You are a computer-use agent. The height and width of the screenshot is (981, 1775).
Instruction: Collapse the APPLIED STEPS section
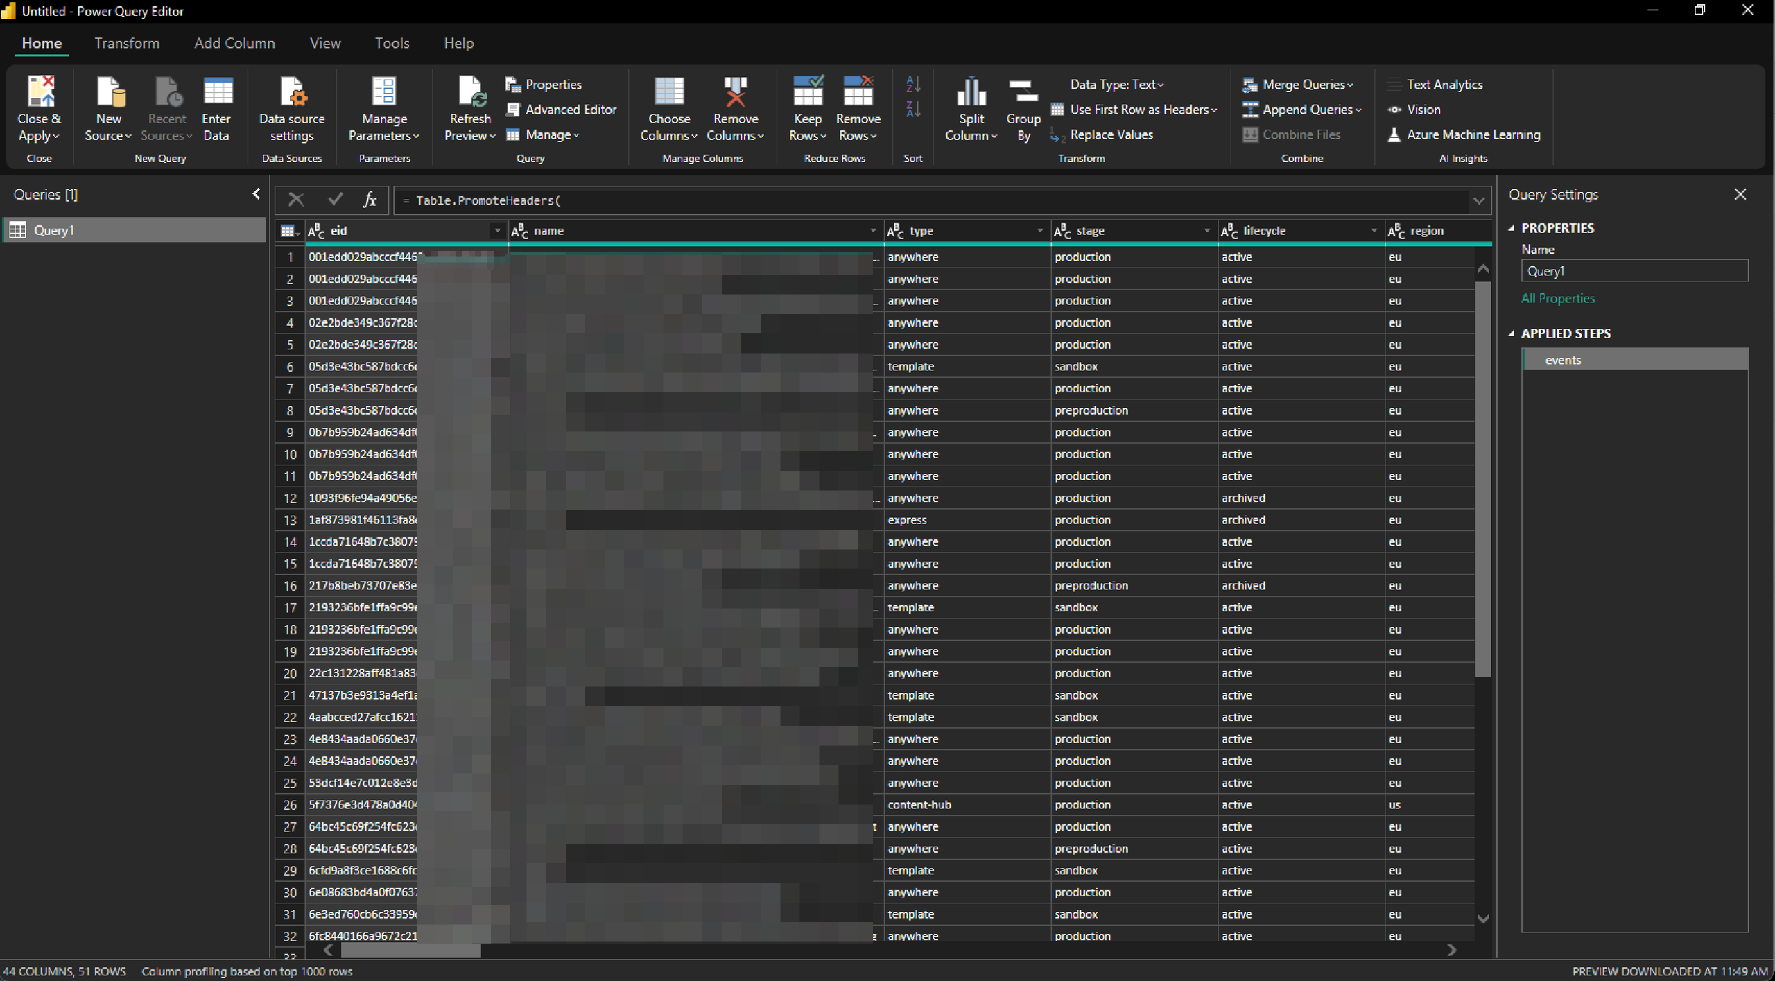coord(1512,333)
